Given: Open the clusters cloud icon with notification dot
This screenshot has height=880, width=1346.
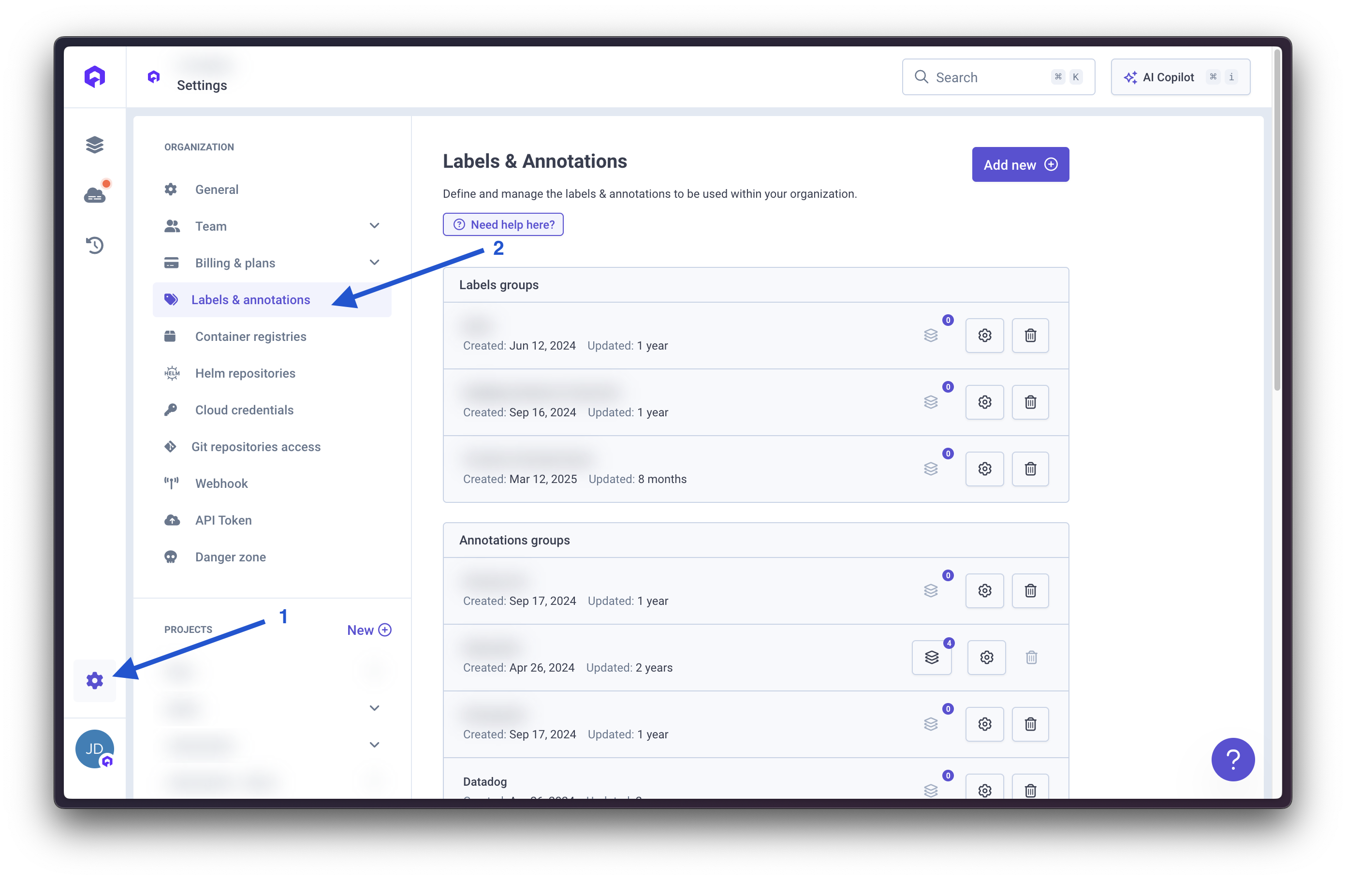Looking at the screenshot, I should (94, 194).
